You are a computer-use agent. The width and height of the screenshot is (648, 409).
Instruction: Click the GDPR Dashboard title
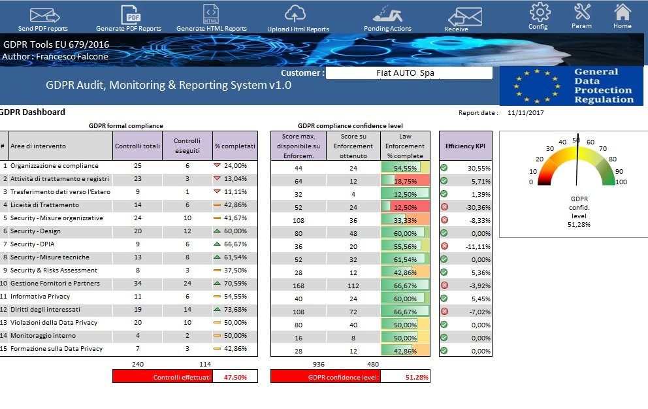33,112
